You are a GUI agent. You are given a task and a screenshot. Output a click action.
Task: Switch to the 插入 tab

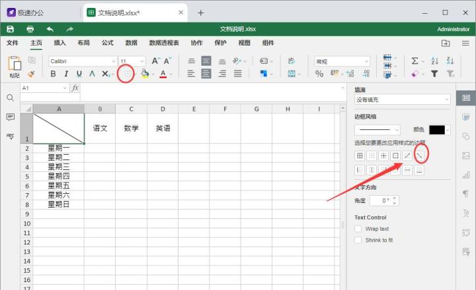pos(59,43)
